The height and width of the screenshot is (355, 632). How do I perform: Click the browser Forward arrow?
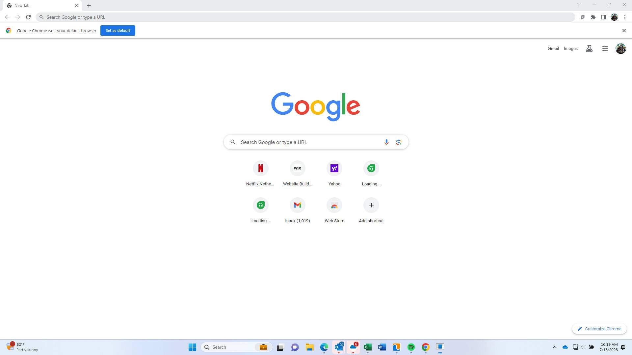pos(18,17)
